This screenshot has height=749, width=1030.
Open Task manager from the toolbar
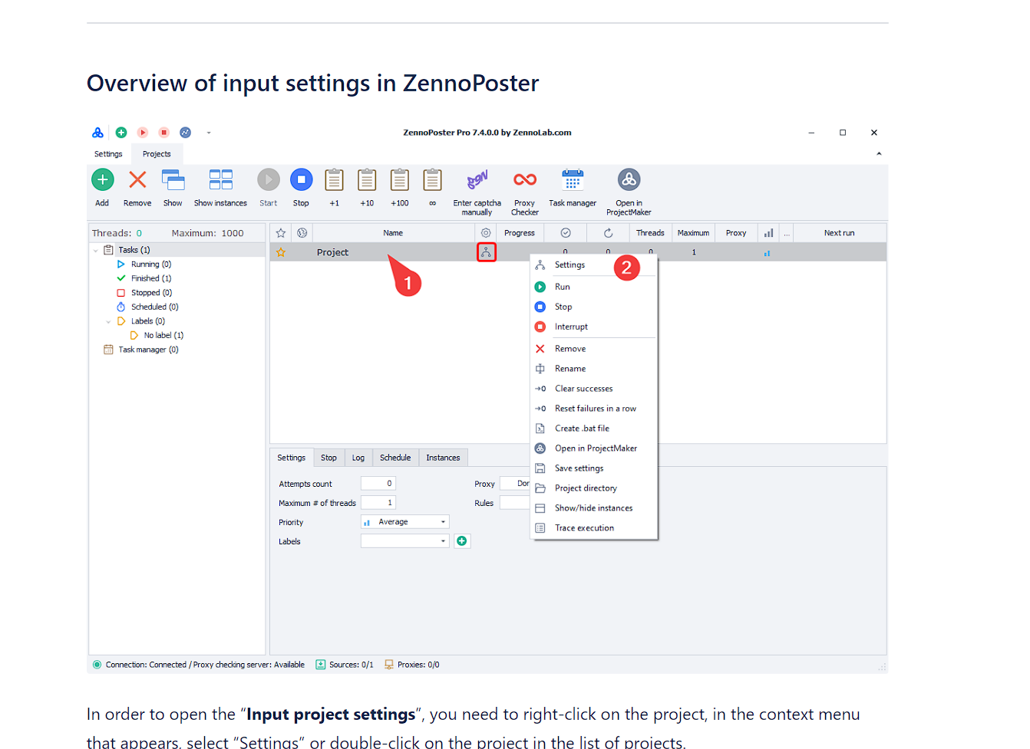(573, 188)
